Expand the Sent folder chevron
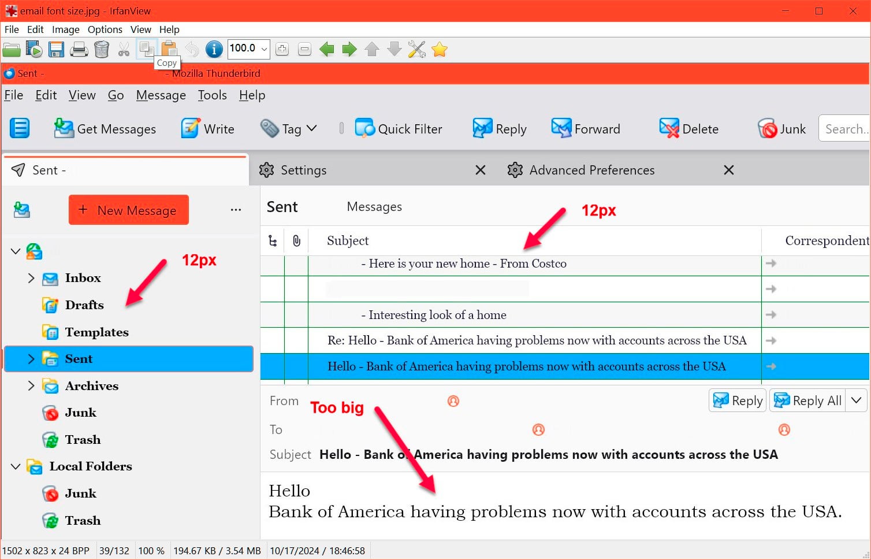871x560 pixels. [31, 359]
